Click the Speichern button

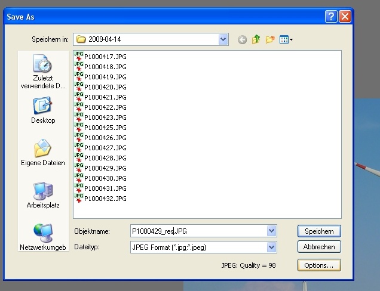319,231
